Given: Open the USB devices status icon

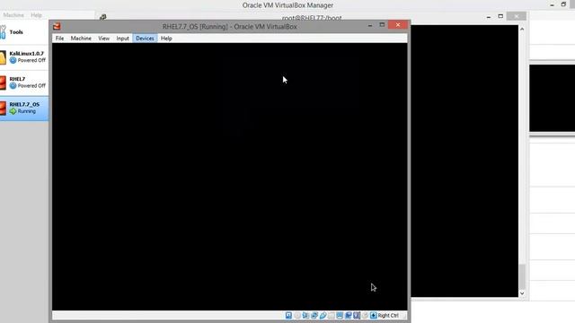Looking at the screenshot, I should tap(323, 315).
